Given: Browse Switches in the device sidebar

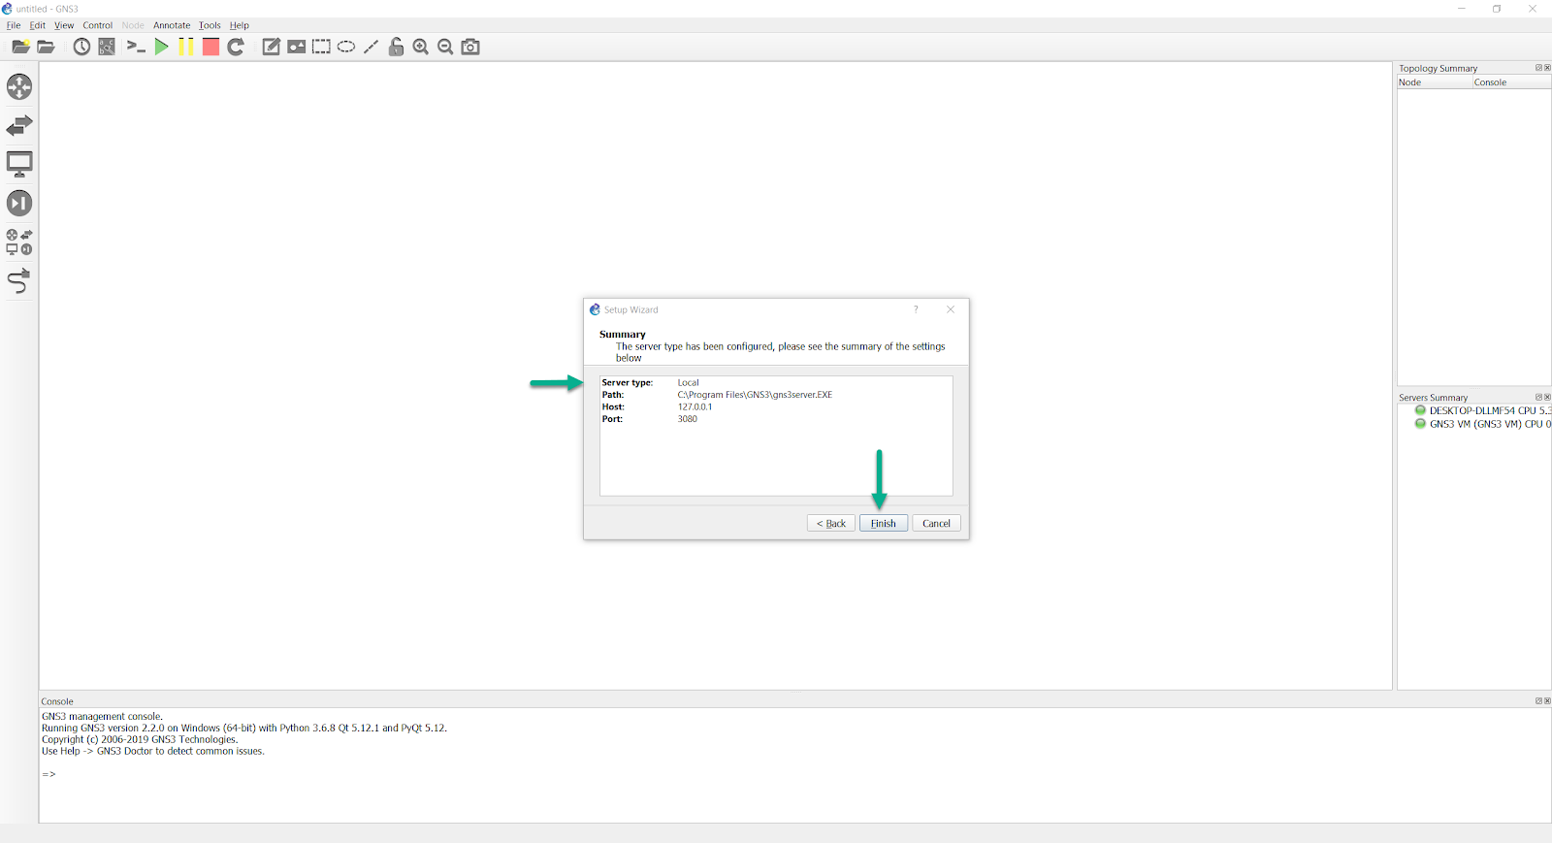Looking at the screenshot, I should pyautogui.click(x=19, y=125).
